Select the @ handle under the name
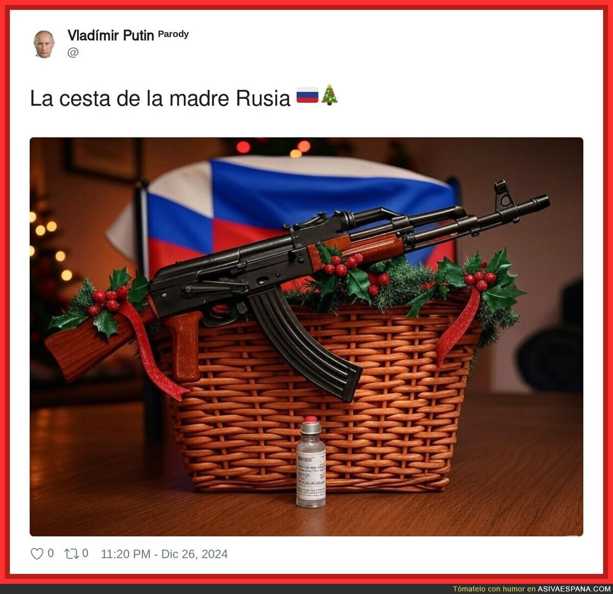This screenshot has height=594, width=613. (x=73, y=52)
